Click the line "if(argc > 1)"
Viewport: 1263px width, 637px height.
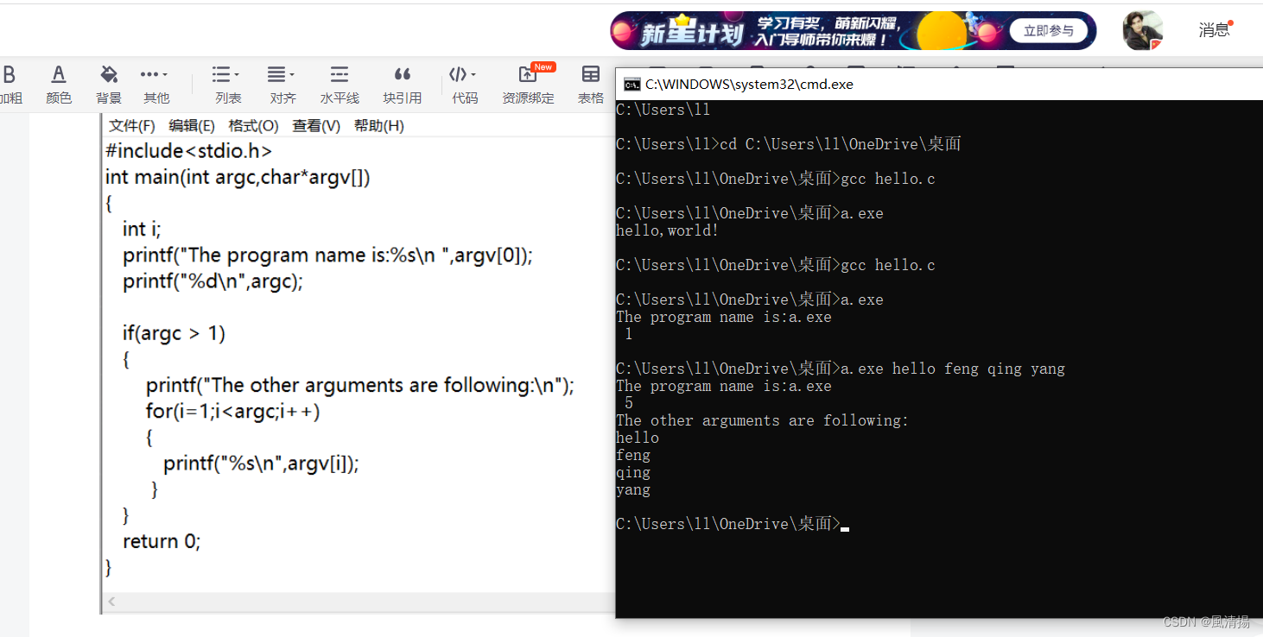tap(174, 333)
